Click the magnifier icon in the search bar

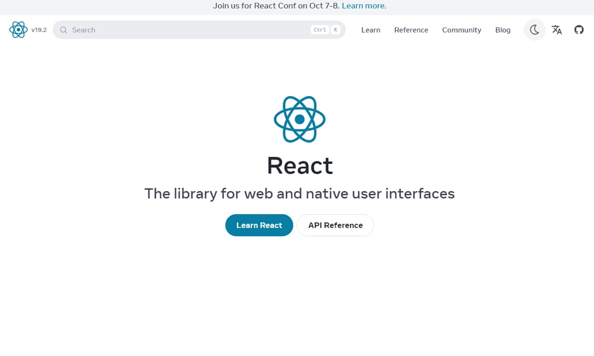click(64, 30)
